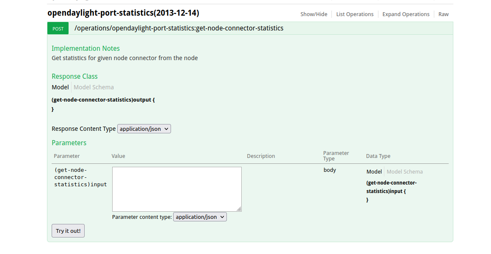This screenshot has height=254, width=491.
Task: Click the input model definition in Data Type
Action: click(392, 187)
